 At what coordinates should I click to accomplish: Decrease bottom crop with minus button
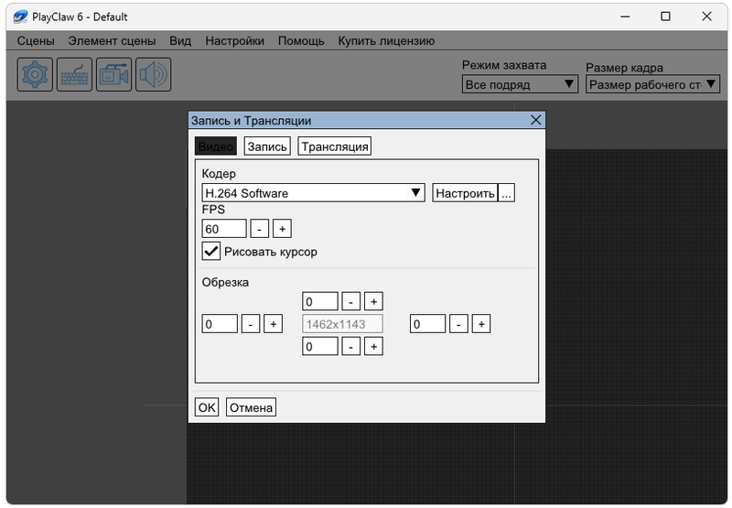(x=351, y=347)
